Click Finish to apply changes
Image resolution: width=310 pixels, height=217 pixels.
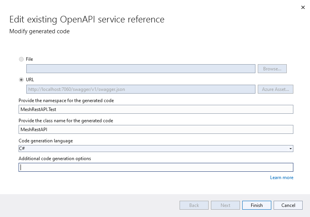pyautogui.click(x=257, y=205)
